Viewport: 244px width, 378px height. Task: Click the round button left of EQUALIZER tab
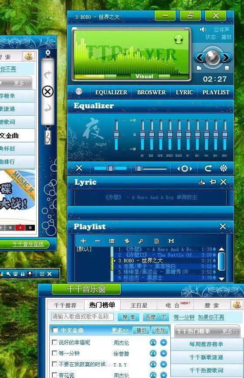click(78, 91)
